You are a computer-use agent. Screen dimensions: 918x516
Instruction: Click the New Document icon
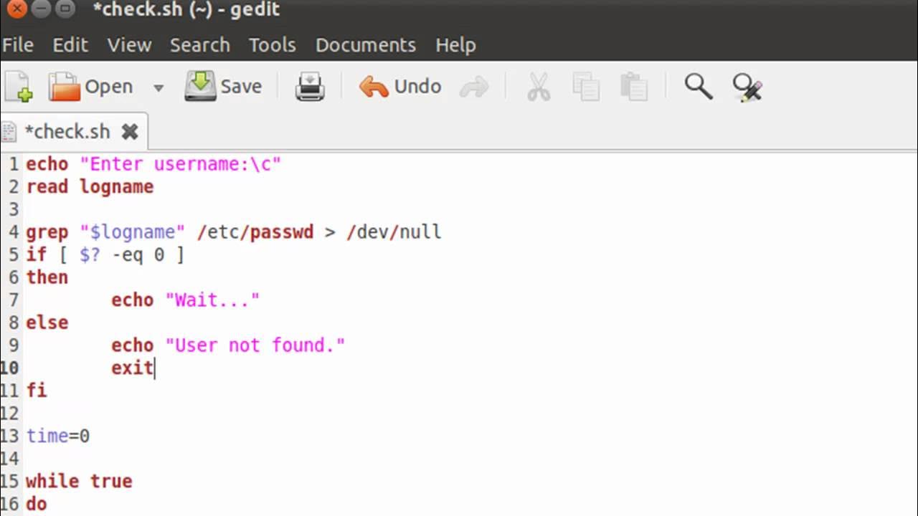(x=19, y=87)
